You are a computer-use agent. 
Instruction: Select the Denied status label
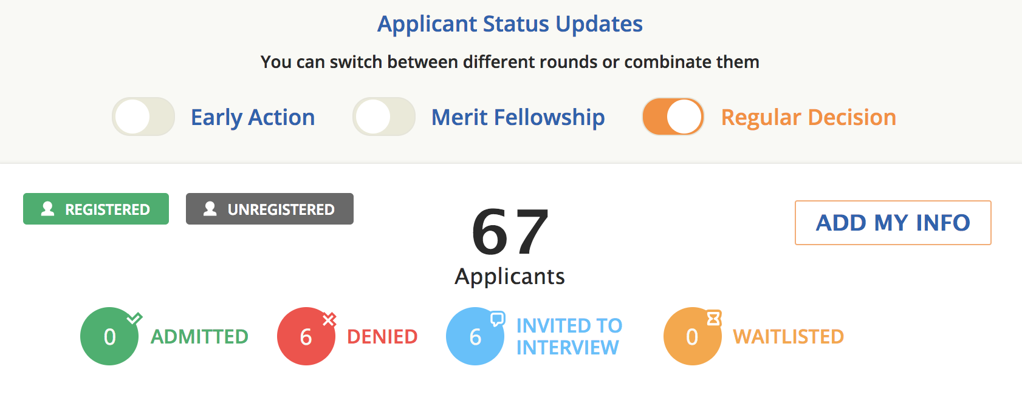(x=382, y=336)
